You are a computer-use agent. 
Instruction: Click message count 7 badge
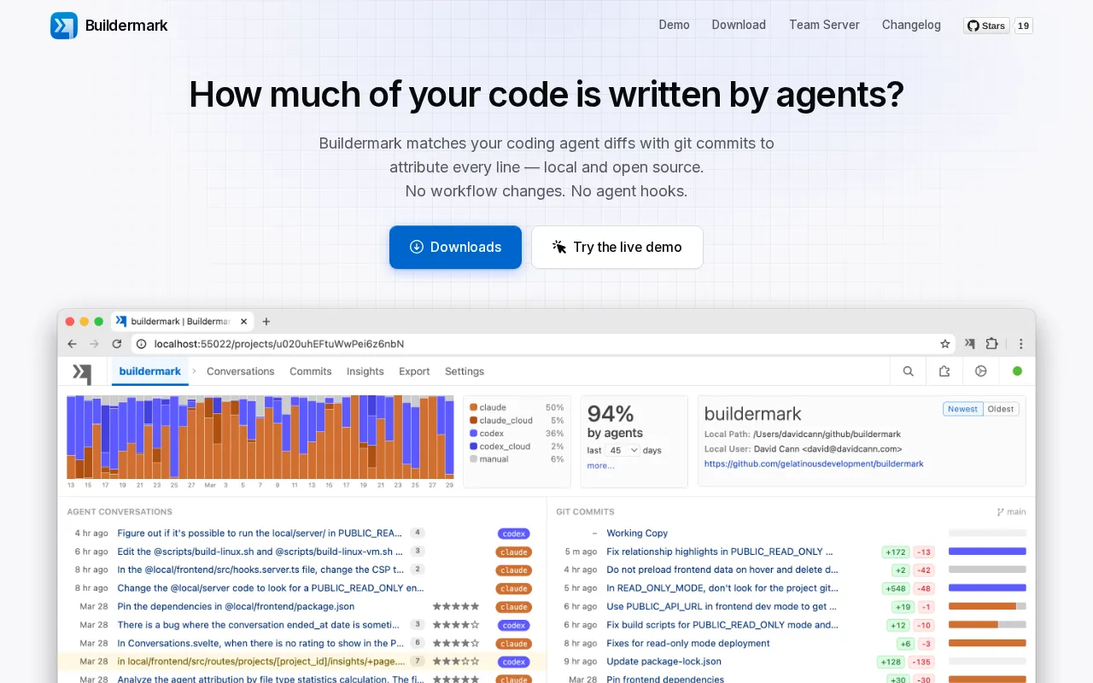point(418,661)
